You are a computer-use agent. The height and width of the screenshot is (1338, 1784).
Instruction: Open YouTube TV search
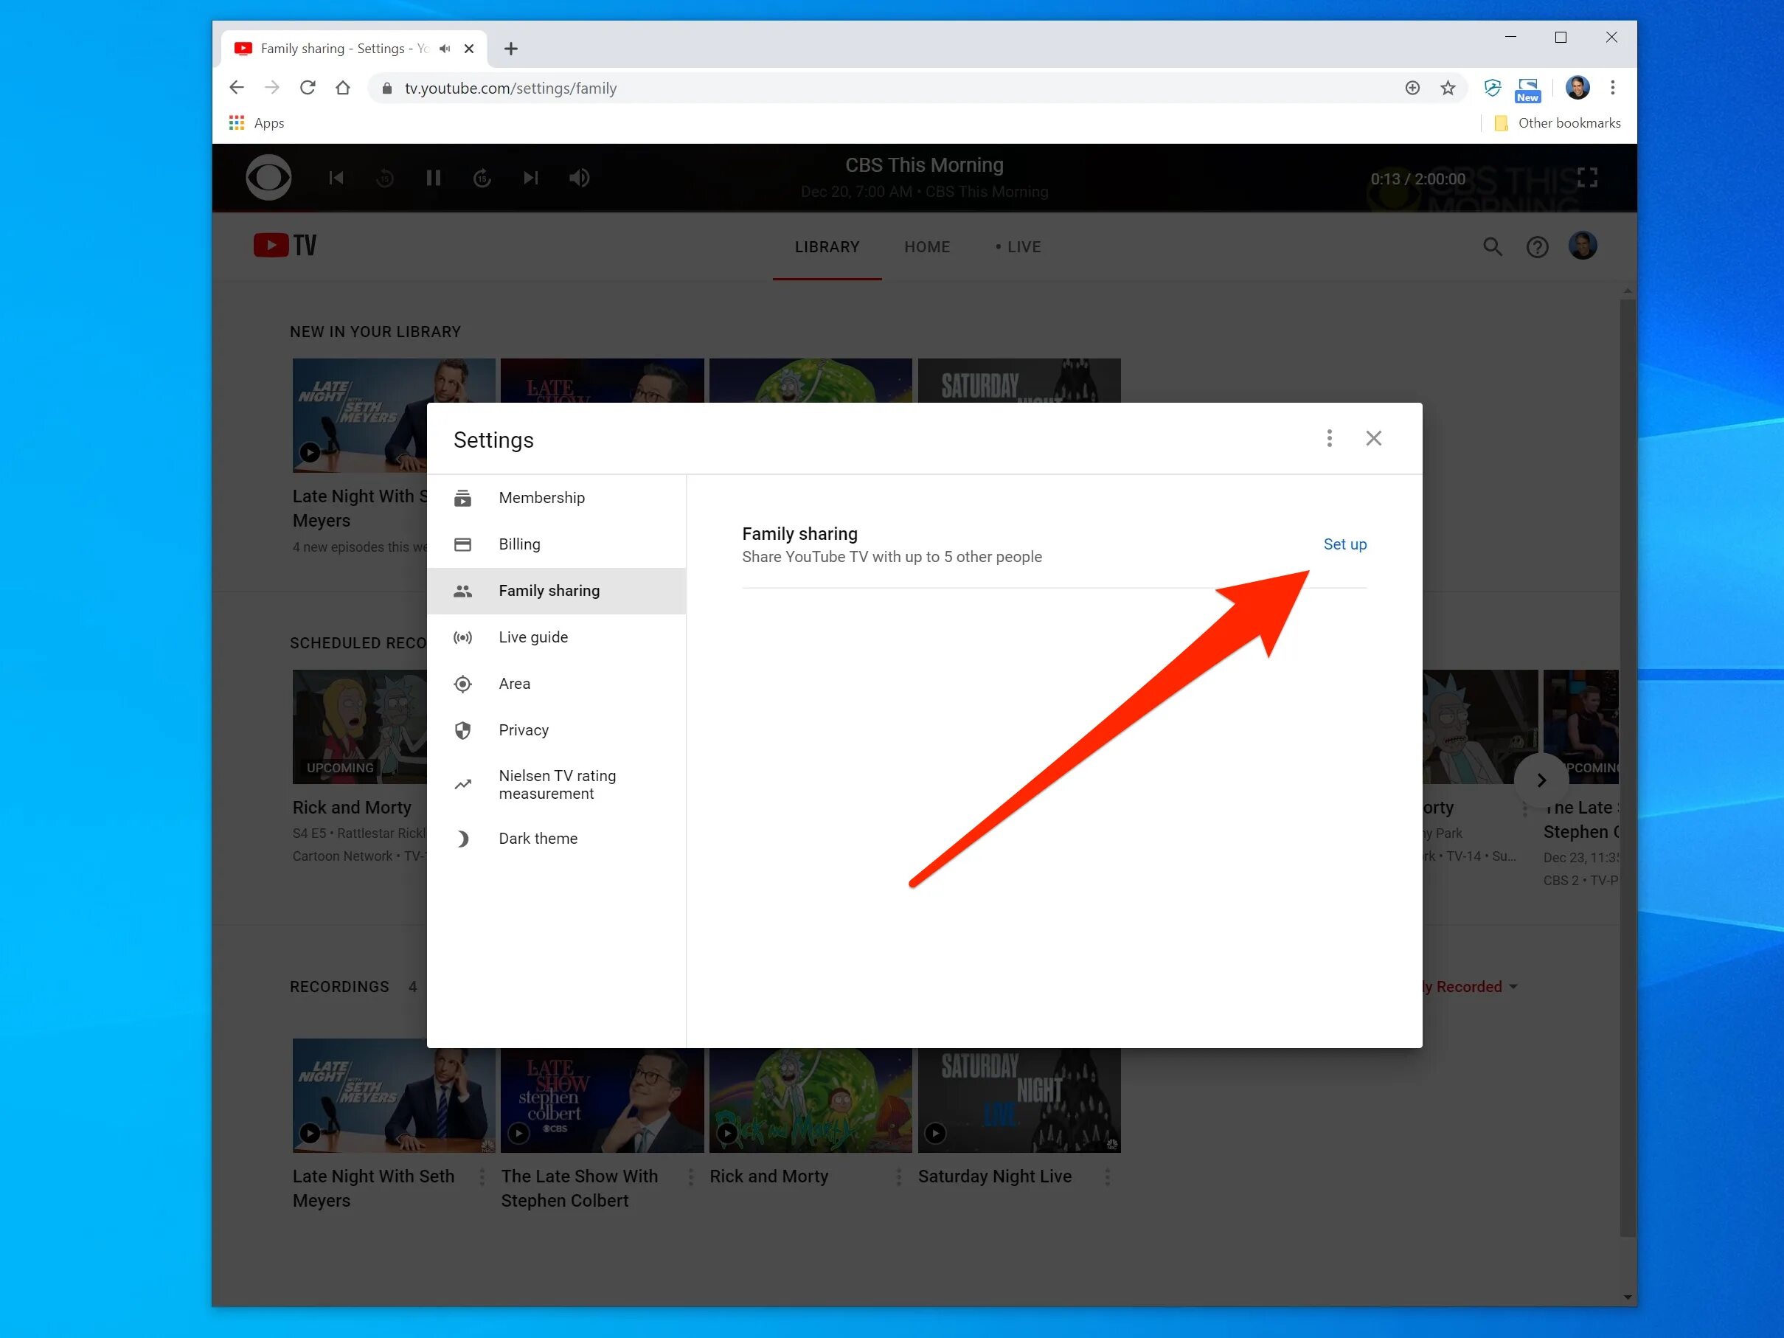(1492, 247)
